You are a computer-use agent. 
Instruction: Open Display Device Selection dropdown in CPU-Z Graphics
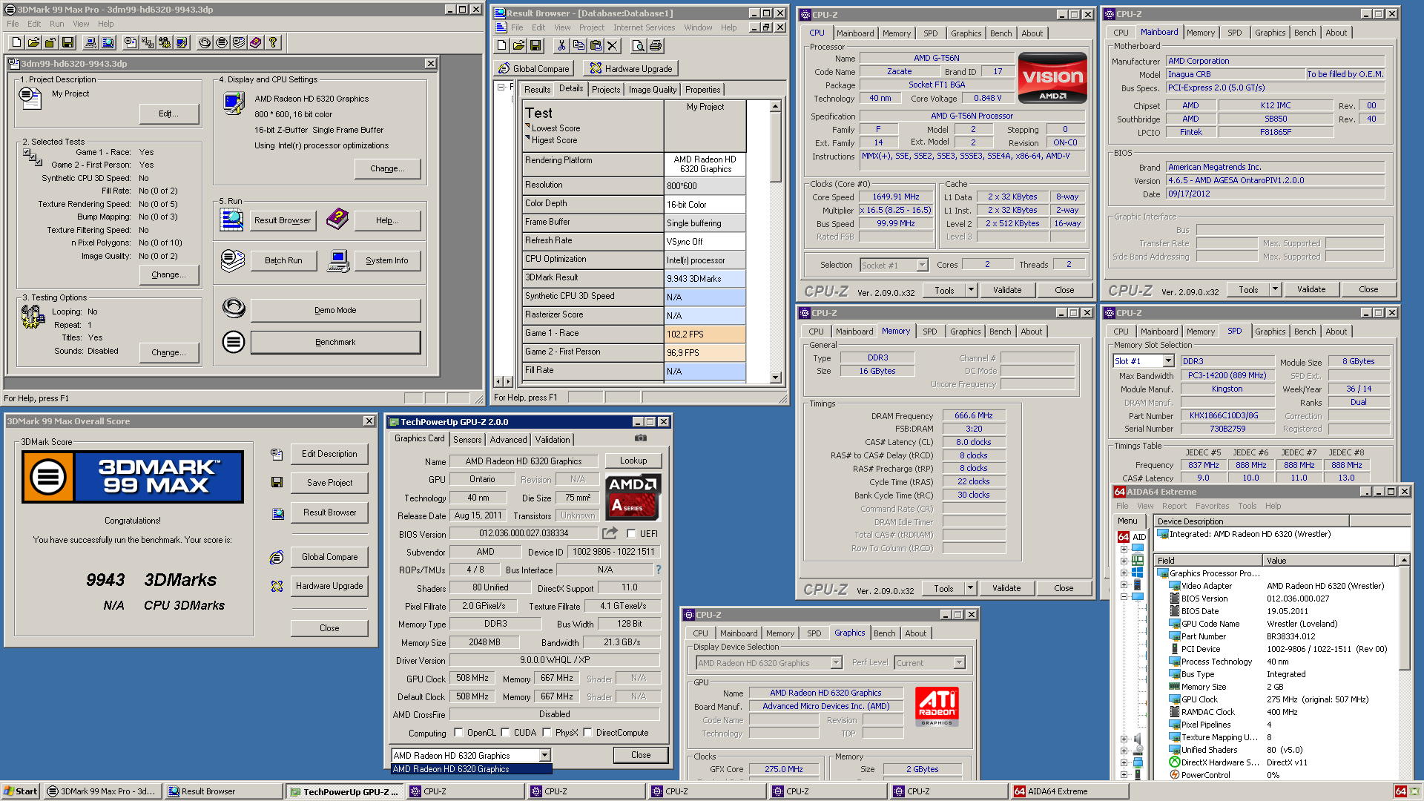(x=836, y=663)
